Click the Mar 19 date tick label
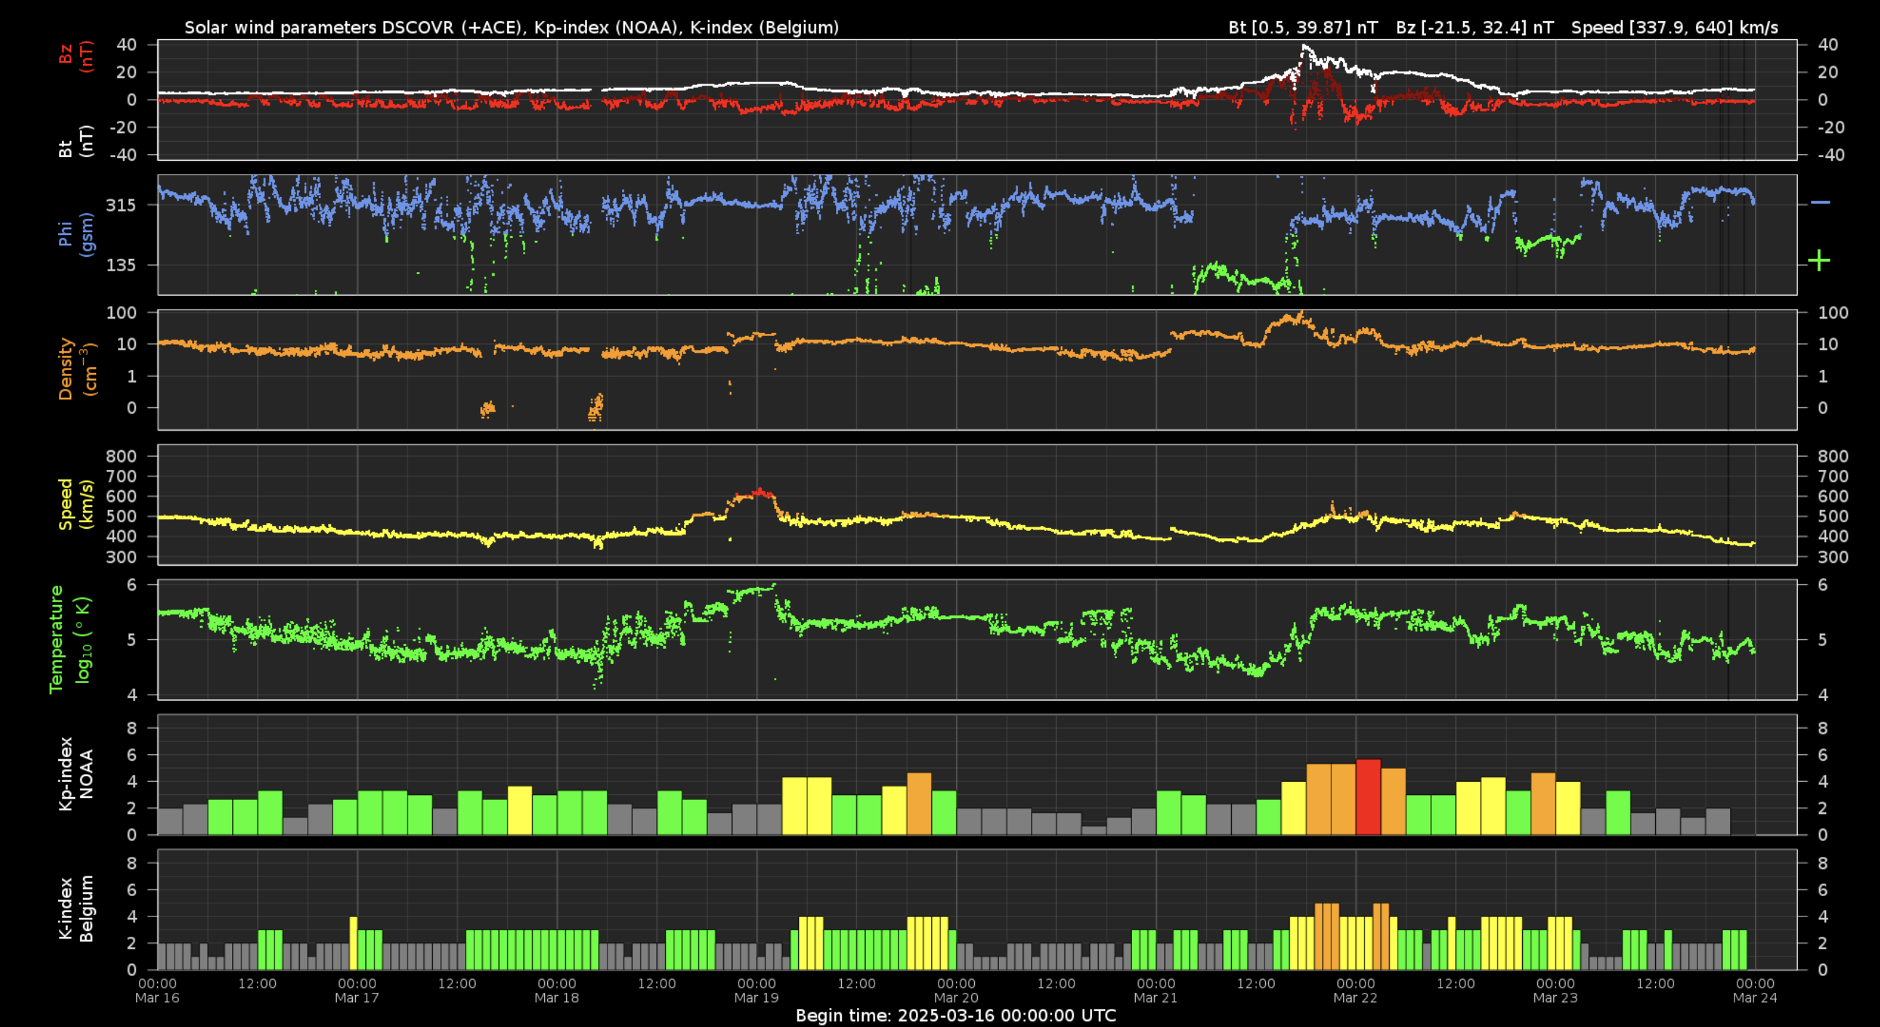This screenshot has height=1027, width=1880. (756, 997)
